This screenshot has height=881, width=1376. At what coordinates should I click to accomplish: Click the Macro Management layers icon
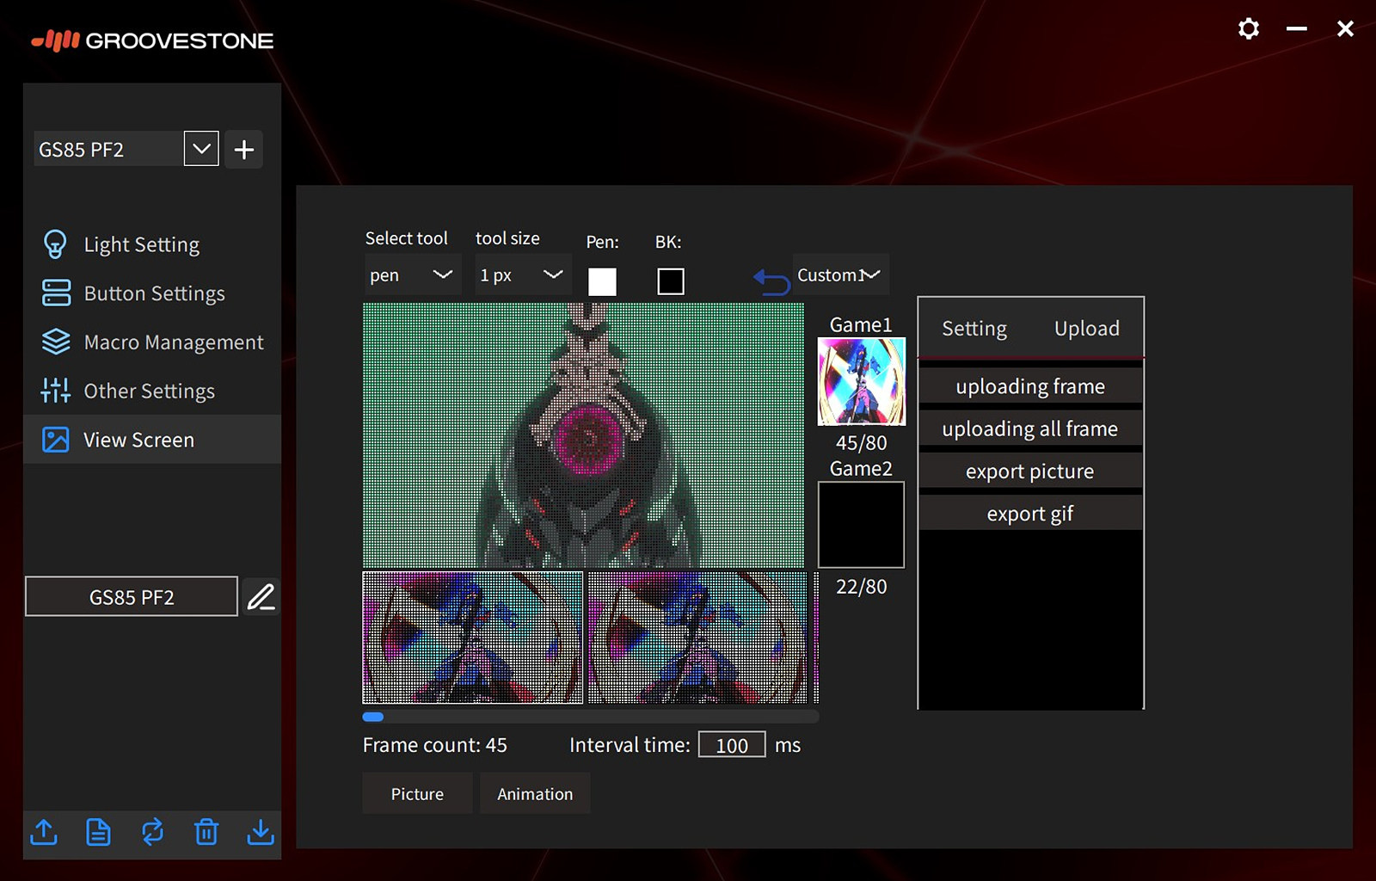pos(56,342)
